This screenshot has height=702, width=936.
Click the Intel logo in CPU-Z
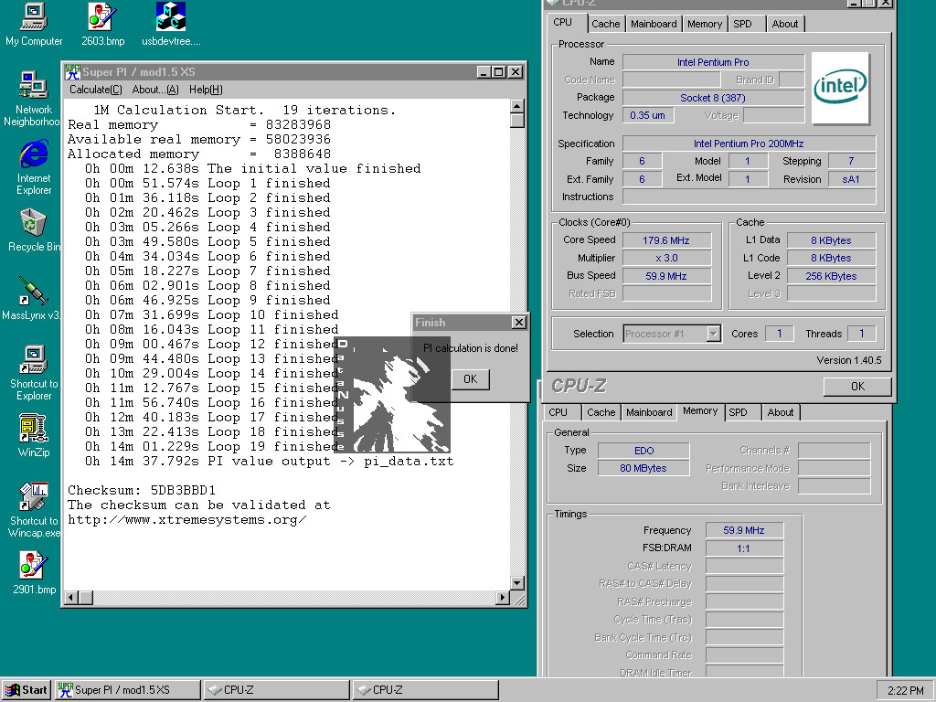(841, 88)
